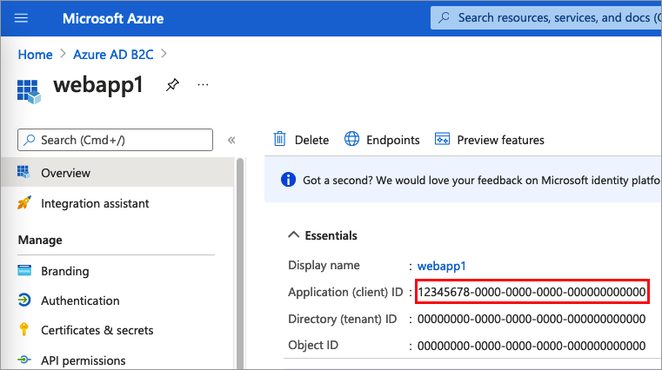Click the Preview features icon
This screenshot has width=662, height=370.
442,139
